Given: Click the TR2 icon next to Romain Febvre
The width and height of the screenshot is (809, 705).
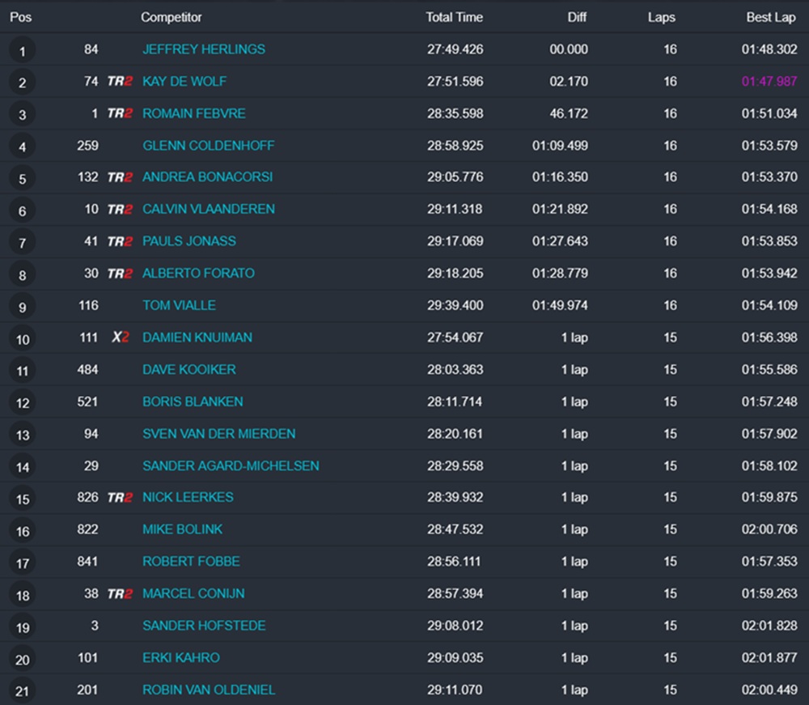Looking at the screenshot, I should pos(120,113).
